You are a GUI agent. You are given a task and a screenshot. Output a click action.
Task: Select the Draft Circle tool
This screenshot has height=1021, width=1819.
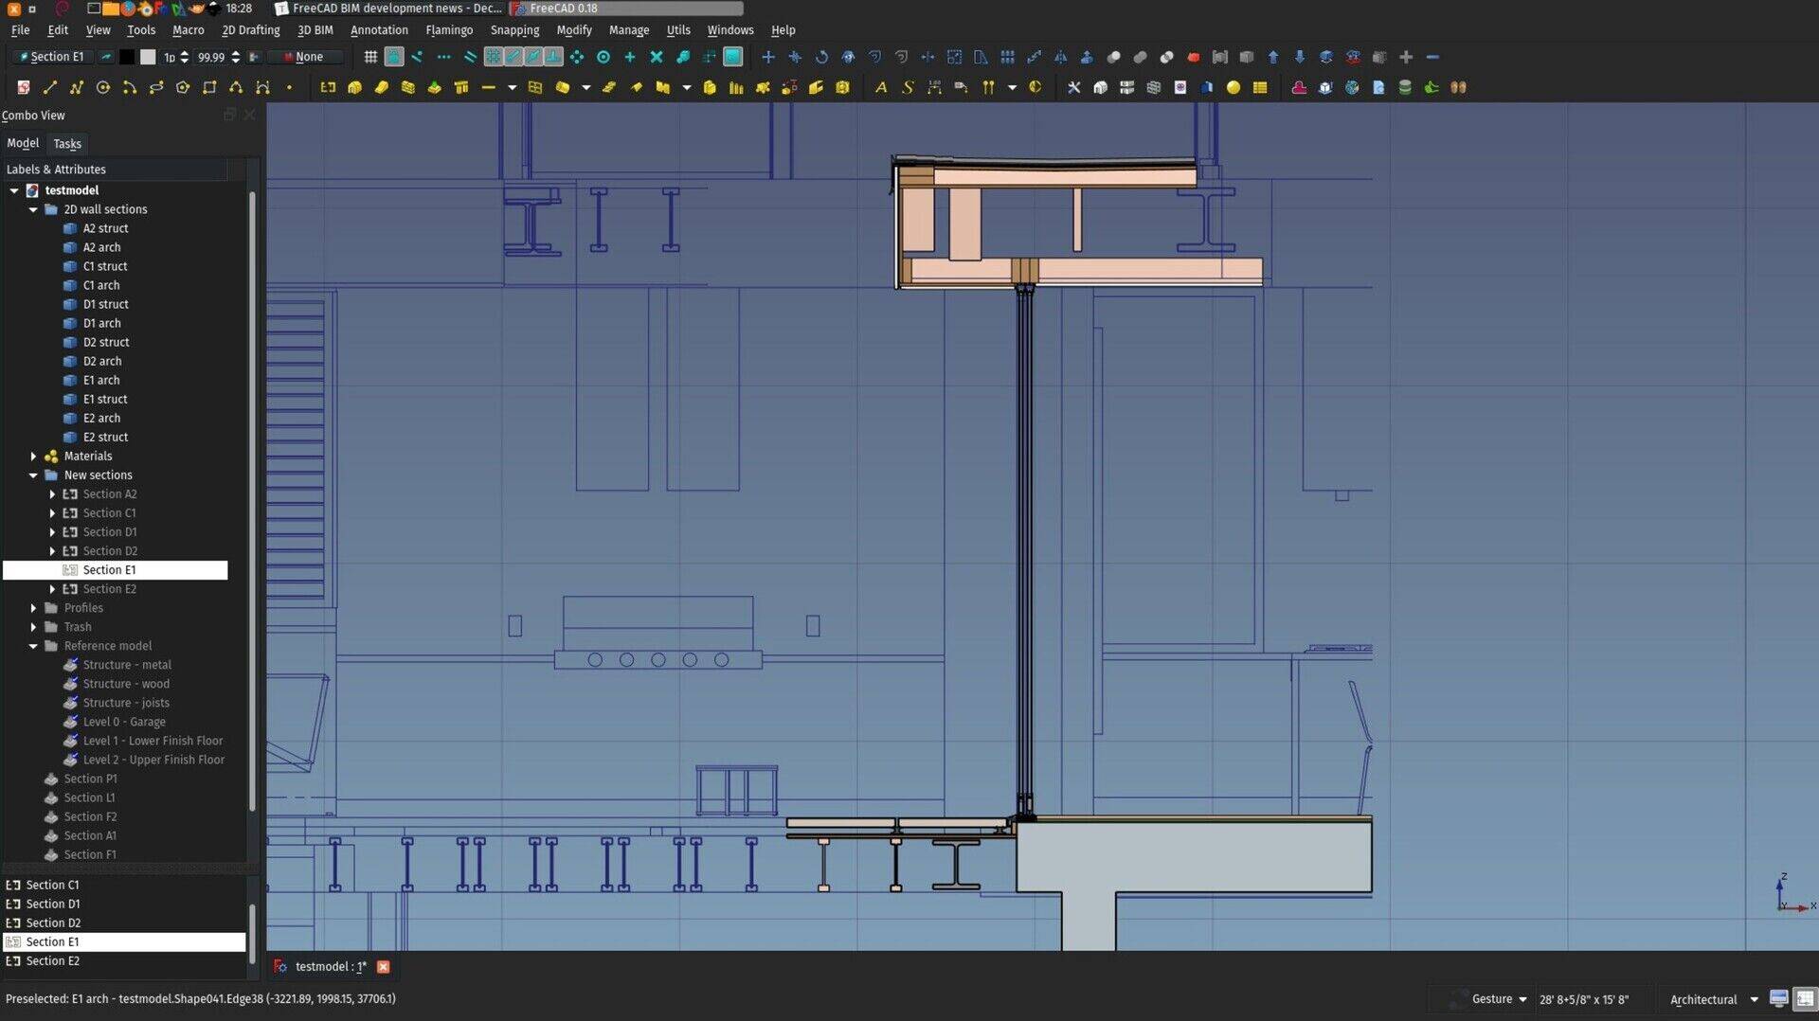click(102, 87)
